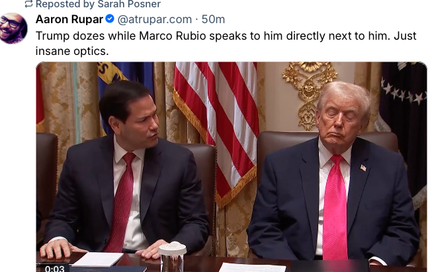The width and height of the screenshot is (432, 272).
Task: Open Aaron Rupar's profile avatar
Action: click(13, 28)
